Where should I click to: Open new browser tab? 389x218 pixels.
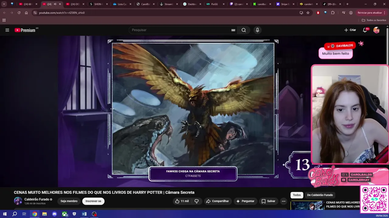[347, 4]
